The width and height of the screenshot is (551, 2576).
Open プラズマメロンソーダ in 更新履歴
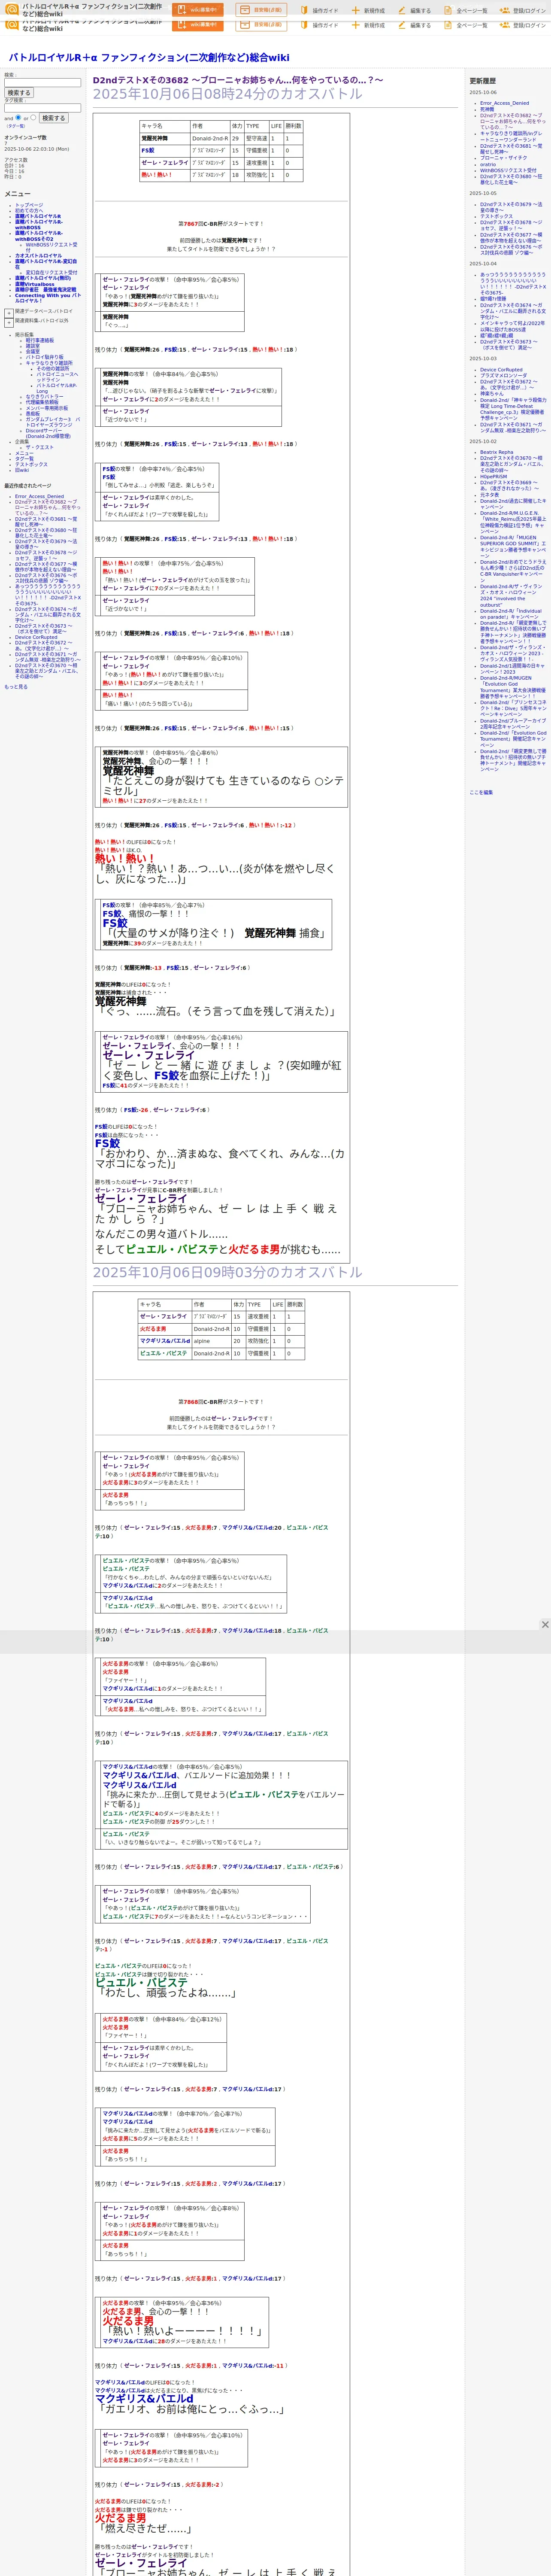[503, 376]
